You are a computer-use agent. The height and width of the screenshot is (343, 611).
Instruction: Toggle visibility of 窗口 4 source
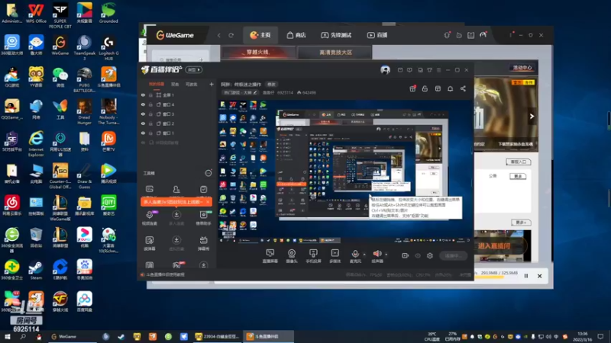point(143,104)
